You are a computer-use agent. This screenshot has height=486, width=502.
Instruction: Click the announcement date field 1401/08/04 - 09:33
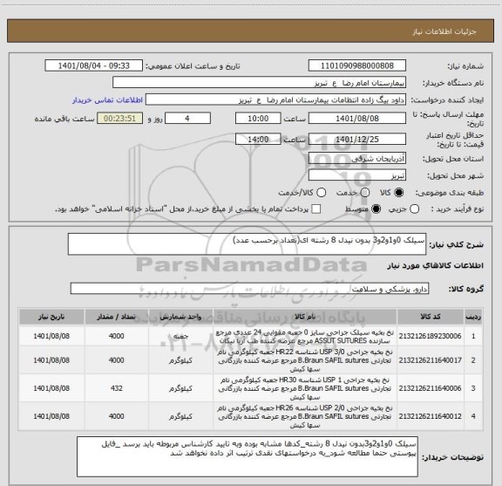93,65
